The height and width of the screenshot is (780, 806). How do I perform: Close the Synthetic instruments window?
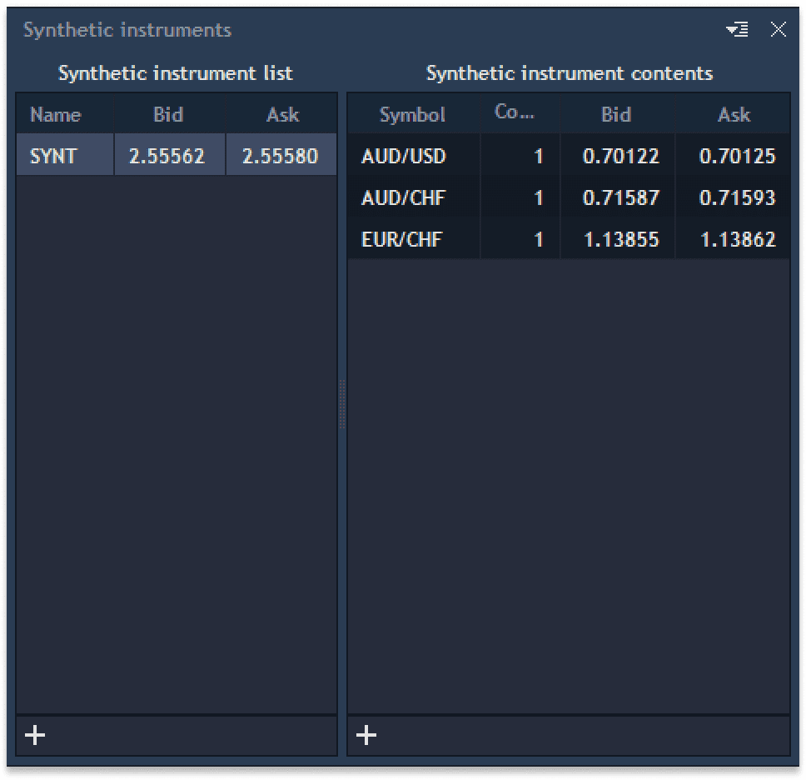779,29
